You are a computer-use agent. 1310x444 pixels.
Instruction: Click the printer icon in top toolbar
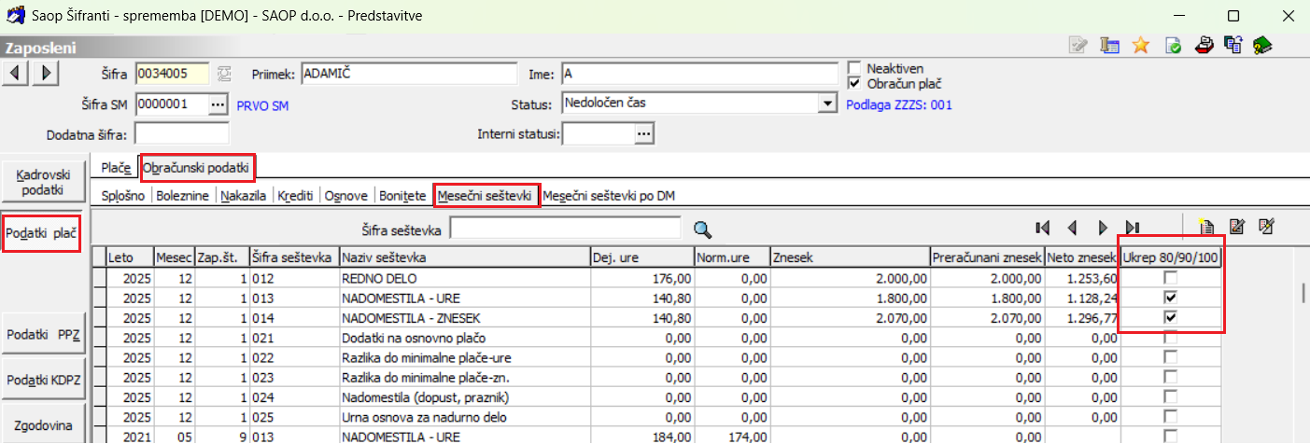click(1204, 45)
